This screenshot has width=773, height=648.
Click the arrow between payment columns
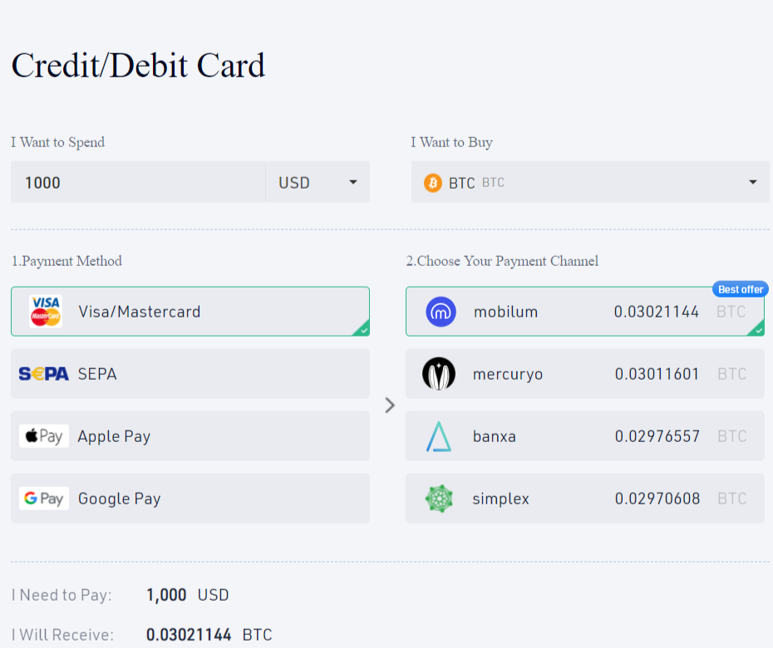390,405
